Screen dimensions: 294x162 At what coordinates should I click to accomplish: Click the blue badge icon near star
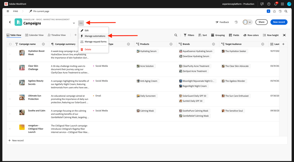[268, 11]
